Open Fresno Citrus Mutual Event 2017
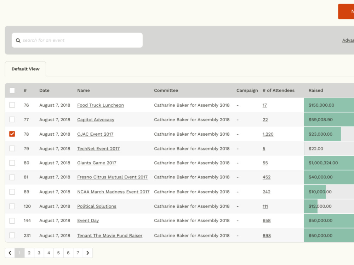 (113, 177)
